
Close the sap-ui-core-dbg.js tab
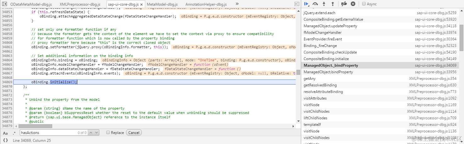click(141, 4)
